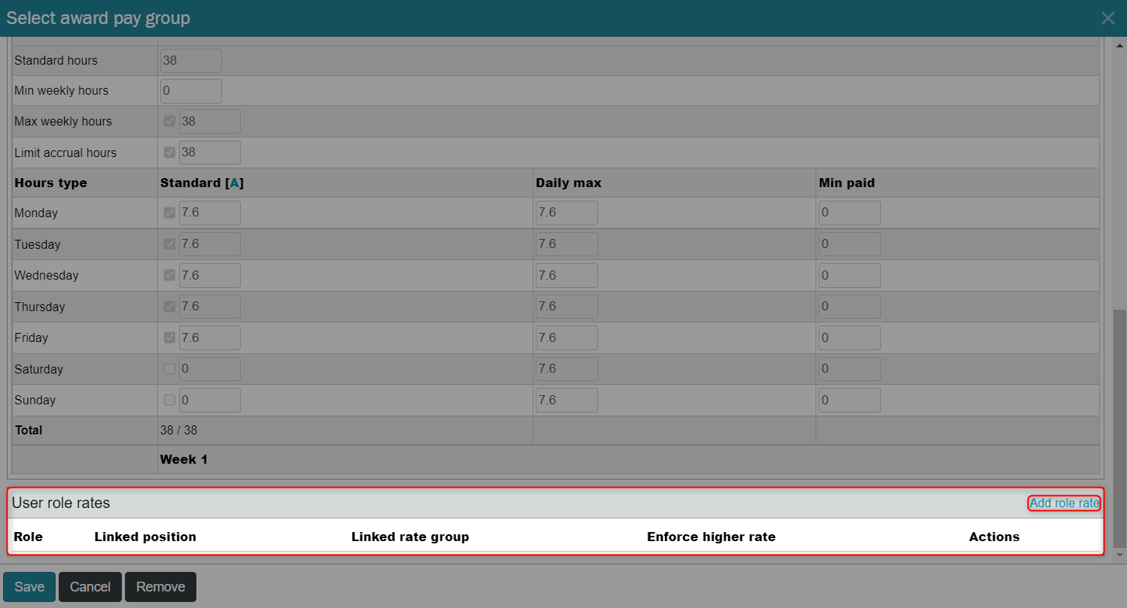
Task: Click Monday standard hours field
Action: click(x=210, y=213)
